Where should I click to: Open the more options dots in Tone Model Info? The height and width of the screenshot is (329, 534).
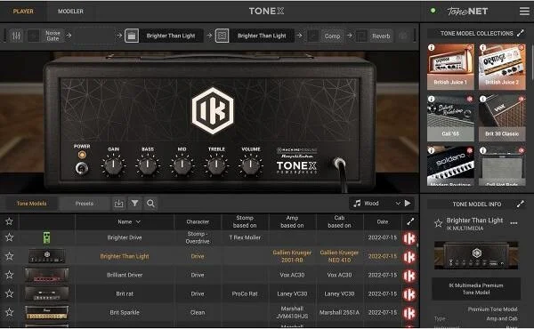click(514, 223)
